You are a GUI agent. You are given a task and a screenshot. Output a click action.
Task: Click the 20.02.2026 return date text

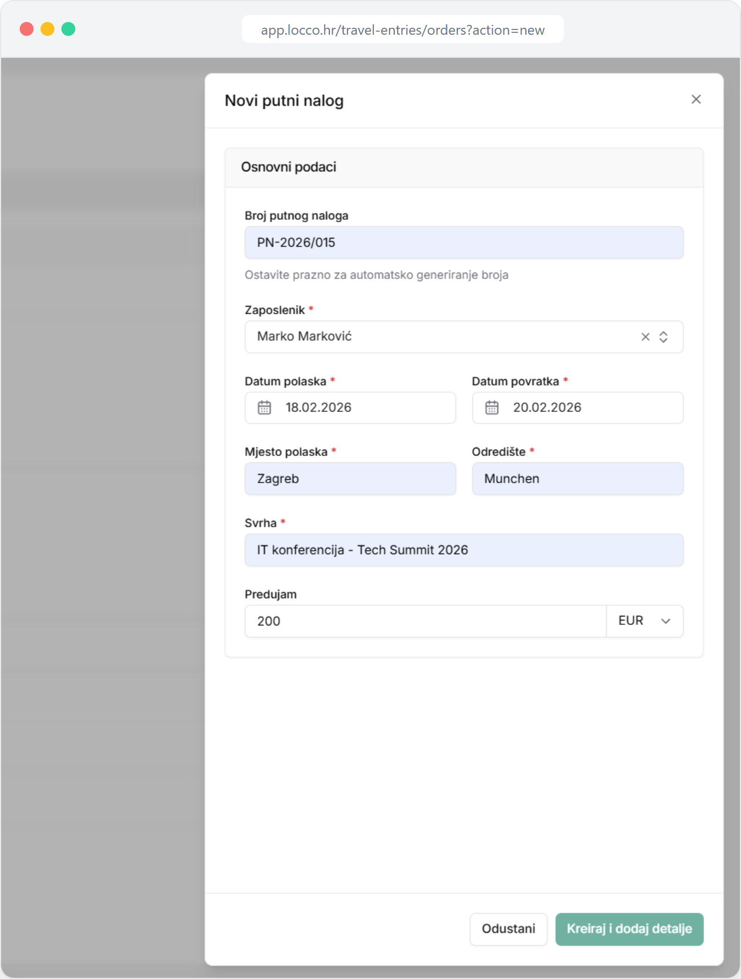click(x=547, y=408)
